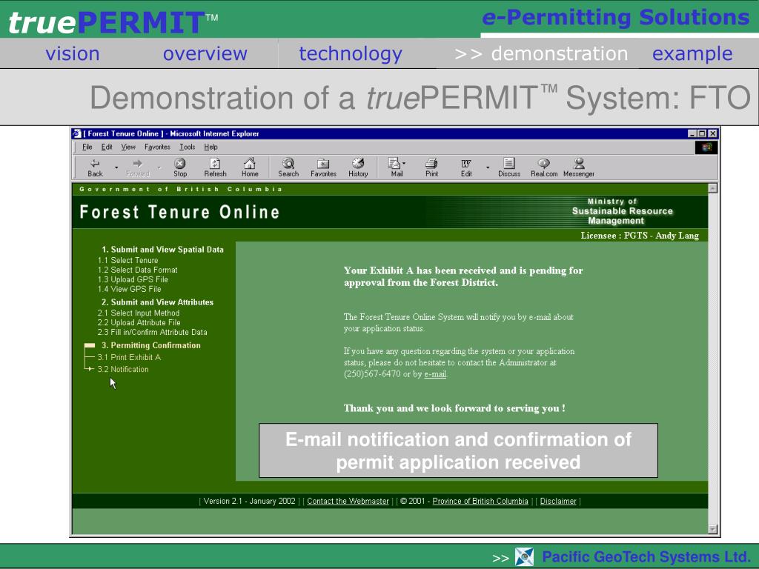Click the Pacific GeoTech Systems logo icon
Screen dimensions: 759x569
pyautogui.click(x=524, y=557)
